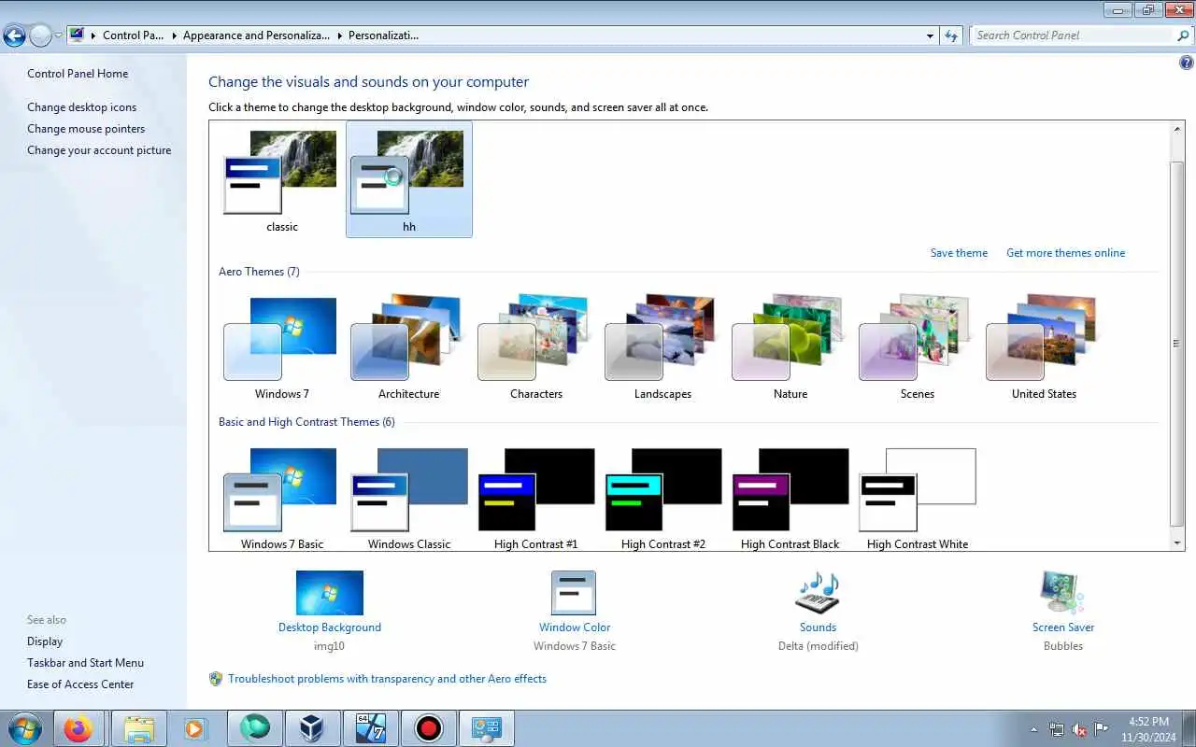This screenshot has height=747, width=1196.
Task: Apply the Landscapes theme
Action: (662, 348)
